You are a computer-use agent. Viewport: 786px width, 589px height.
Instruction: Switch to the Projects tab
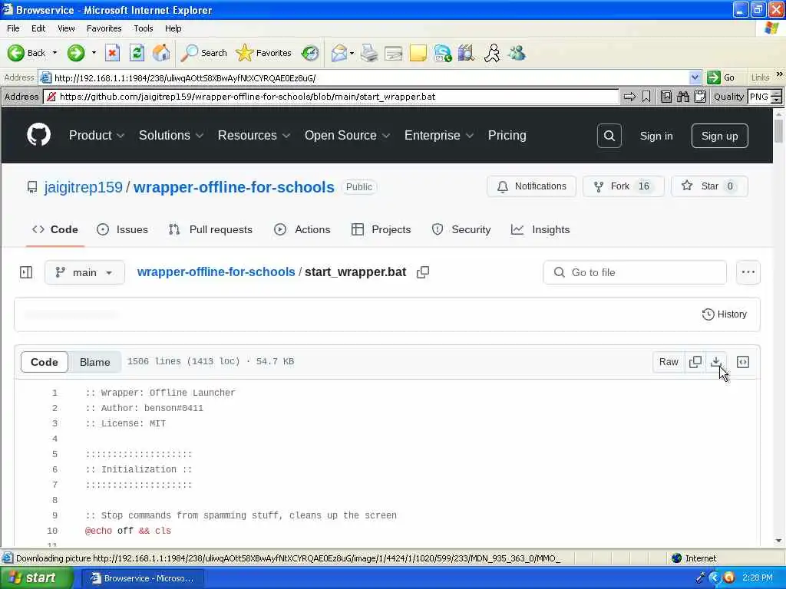[x=381, y=229]
